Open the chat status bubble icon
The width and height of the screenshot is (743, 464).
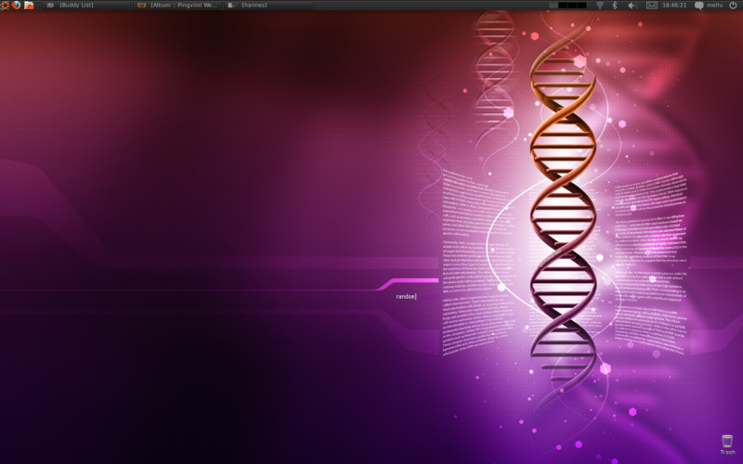[699, 6]
